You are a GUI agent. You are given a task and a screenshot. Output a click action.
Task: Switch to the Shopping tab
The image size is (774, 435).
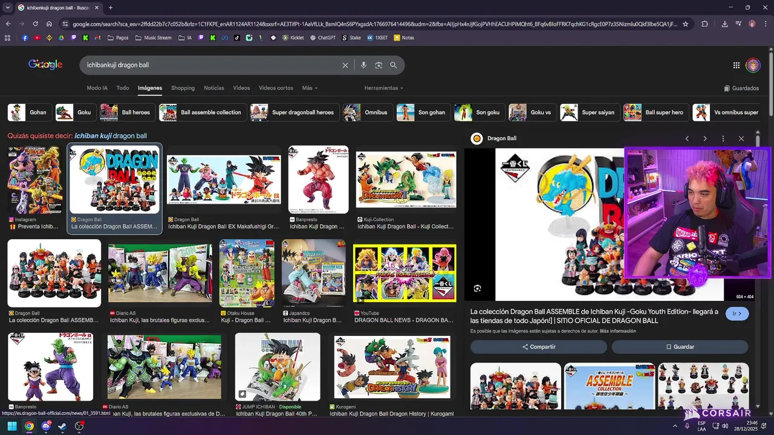coord(183,88)
